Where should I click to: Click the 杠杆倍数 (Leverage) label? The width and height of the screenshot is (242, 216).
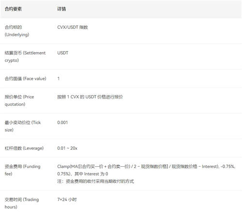[24, 148]
